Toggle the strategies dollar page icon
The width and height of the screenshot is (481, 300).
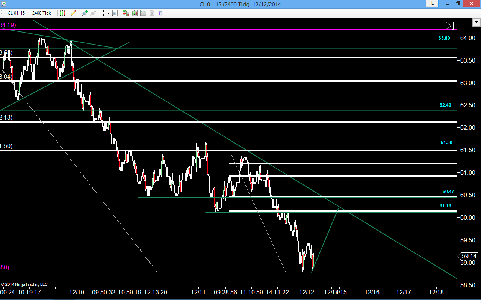pyautogui.click(x=152, y=13)
